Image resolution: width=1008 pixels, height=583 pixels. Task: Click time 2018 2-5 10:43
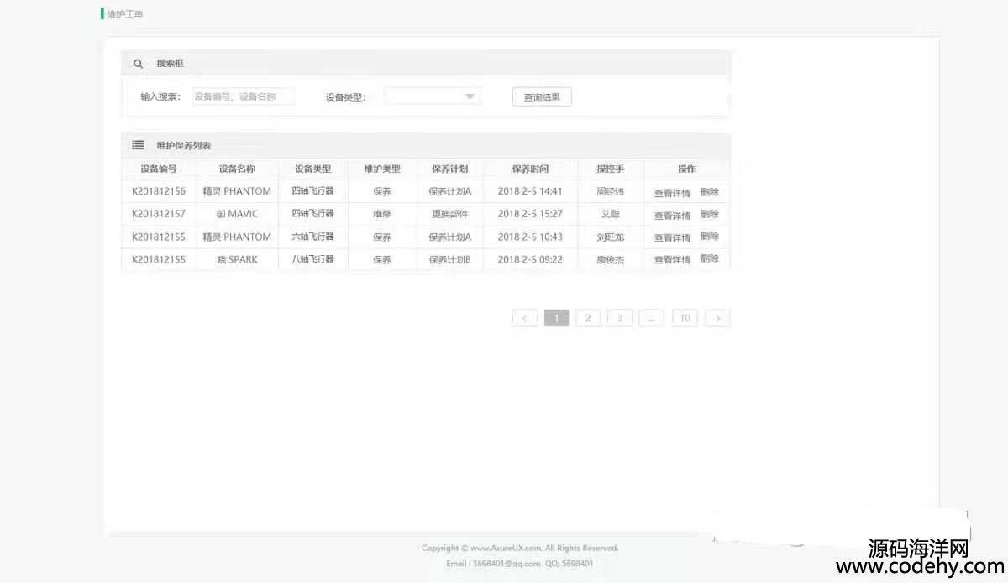tap(530, 237)
